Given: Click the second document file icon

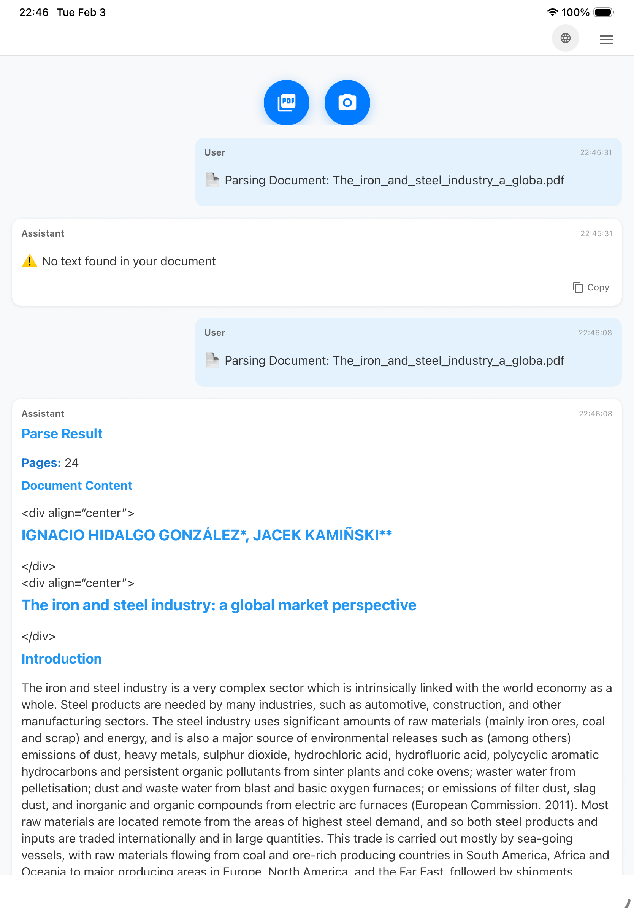Looking at the screenshot, I should 212,360.
